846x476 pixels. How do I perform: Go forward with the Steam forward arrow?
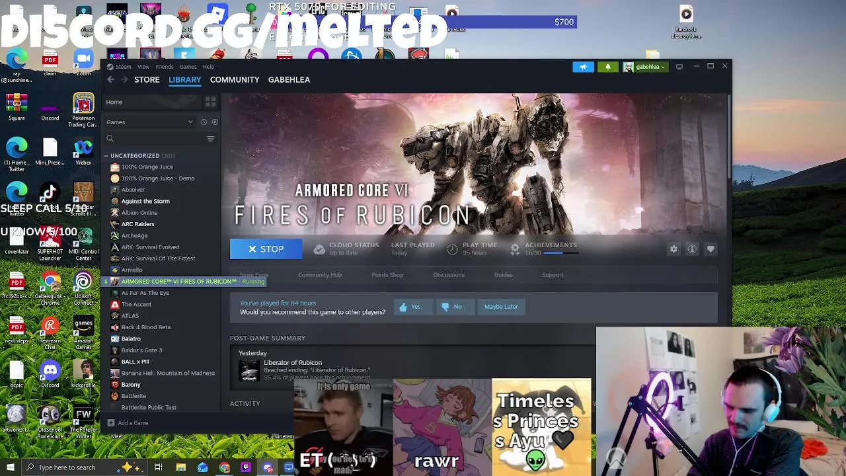(x=124, y=79)
